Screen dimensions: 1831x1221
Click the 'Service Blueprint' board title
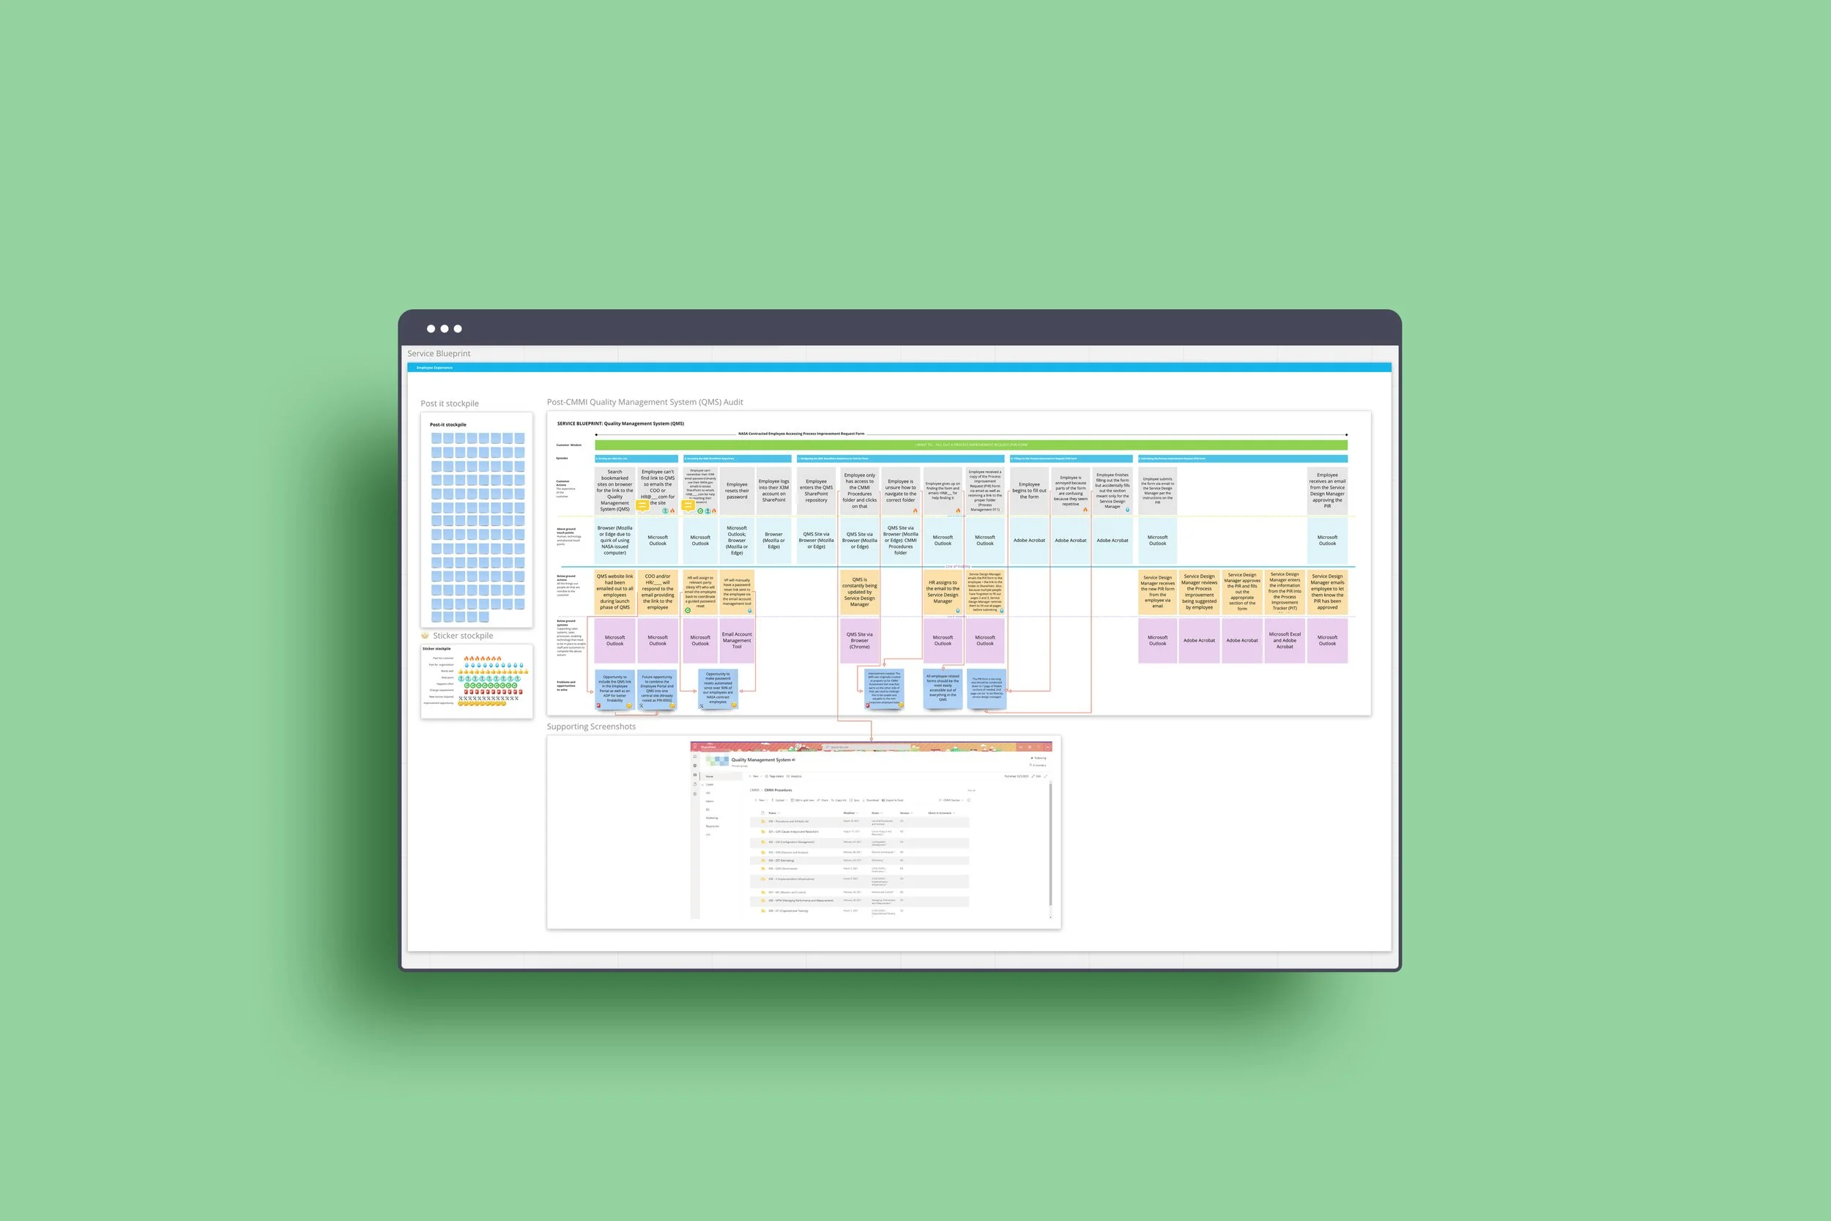pos(438,354)
